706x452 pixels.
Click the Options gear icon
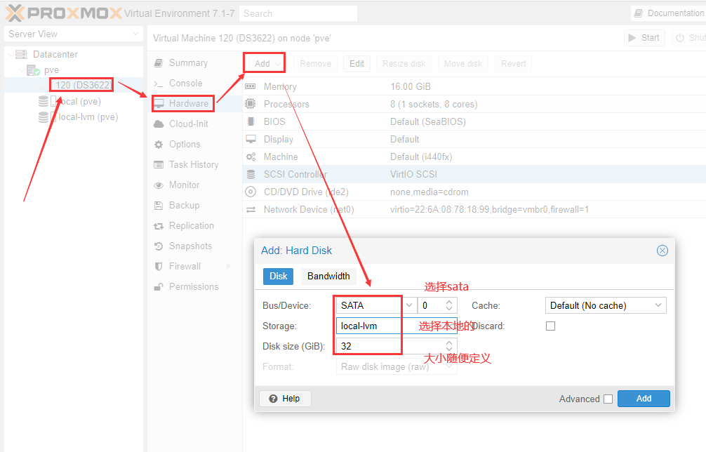pos(159,145)
